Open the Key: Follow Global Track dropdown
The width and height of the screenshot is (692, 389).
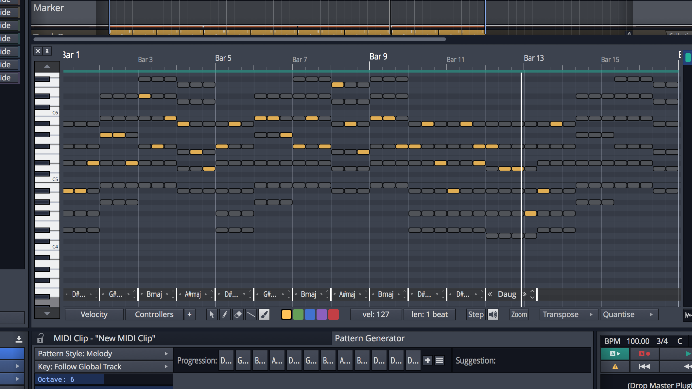(x=103, y=366)
